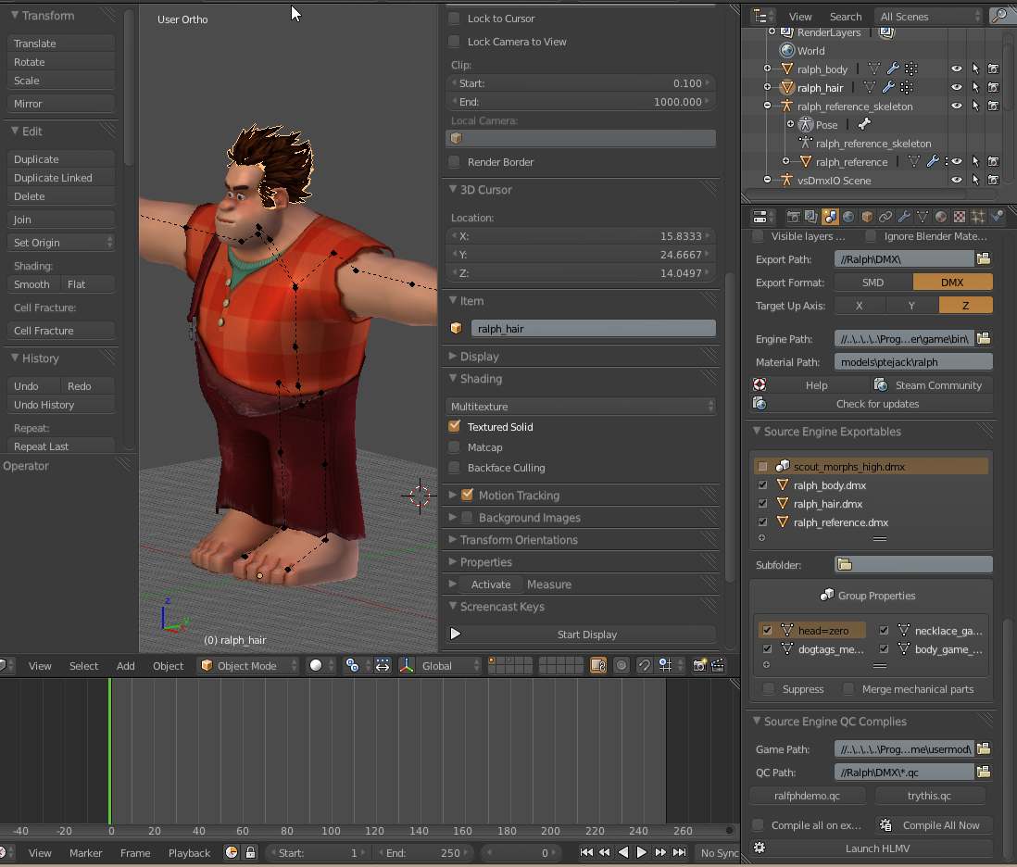This screenshot has height=867, width=1017.
Task: Open Texture properties tab (checker icon)
Action: (960, 217)
